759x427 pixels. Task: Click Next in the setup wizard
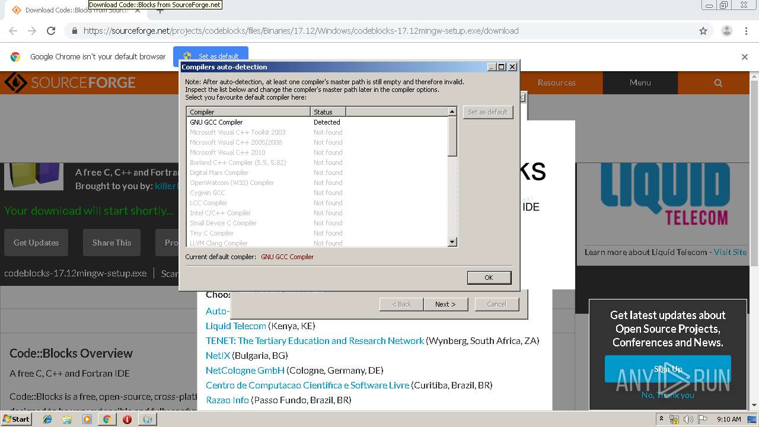tap(445, 304)
